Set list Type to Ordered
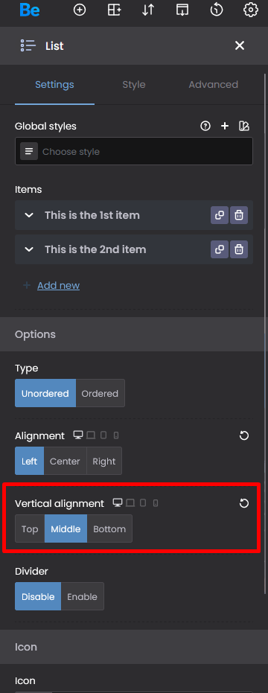268x693 pixels. (100, 393)
